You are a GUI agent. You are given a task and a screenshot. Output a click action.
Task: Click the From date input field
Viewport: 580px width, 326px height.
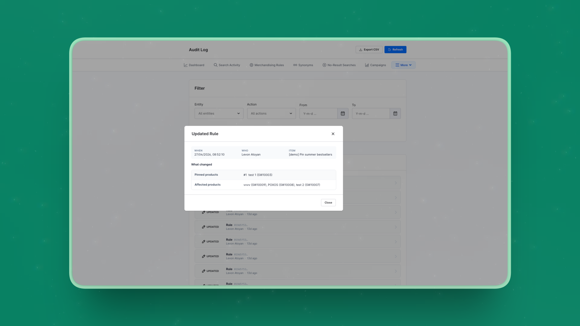318,113
